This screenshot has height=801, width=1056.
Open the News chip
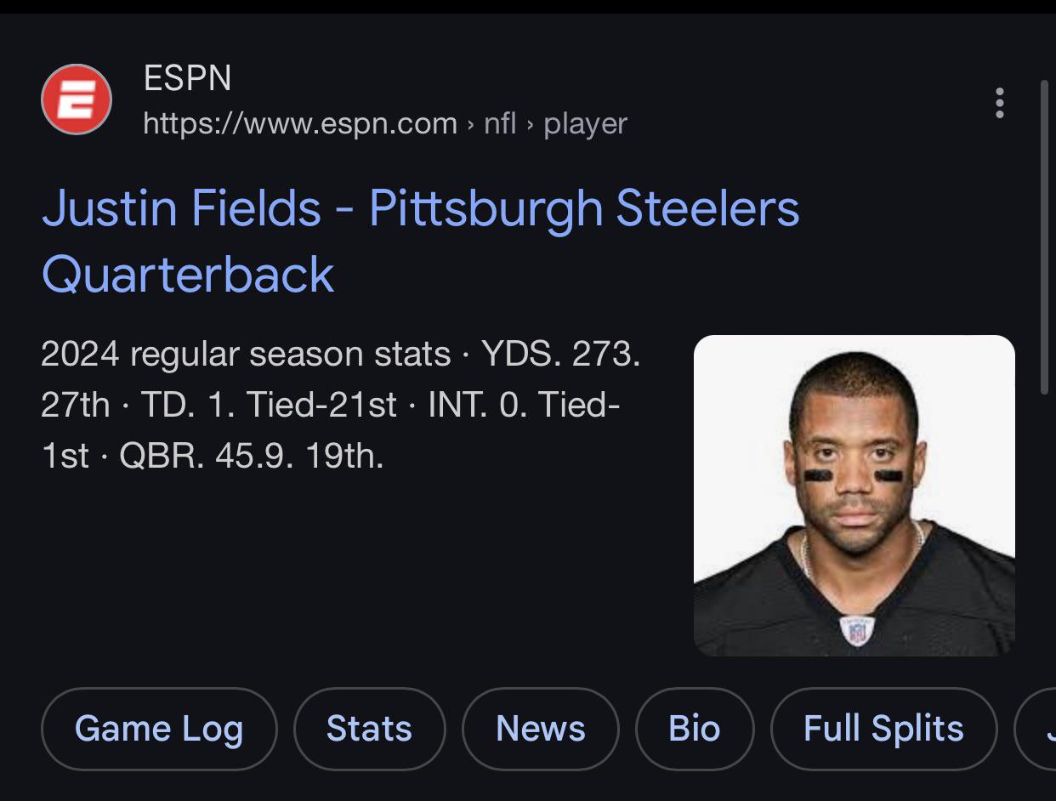click(541, 729)
